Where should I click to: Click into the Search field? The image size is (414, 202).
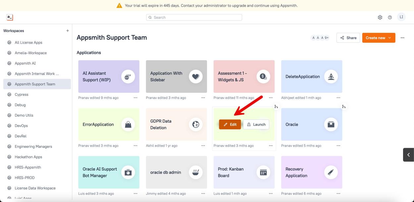tap(194, 17)
